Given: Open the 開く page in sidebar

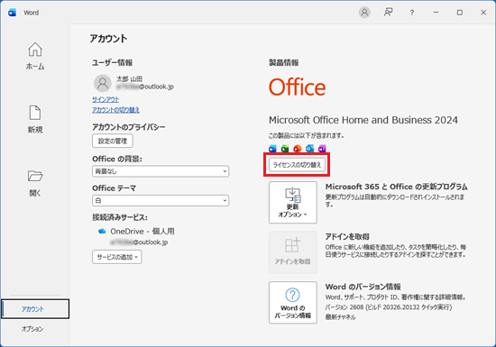Looking at the screenshot, I should 35,183.
